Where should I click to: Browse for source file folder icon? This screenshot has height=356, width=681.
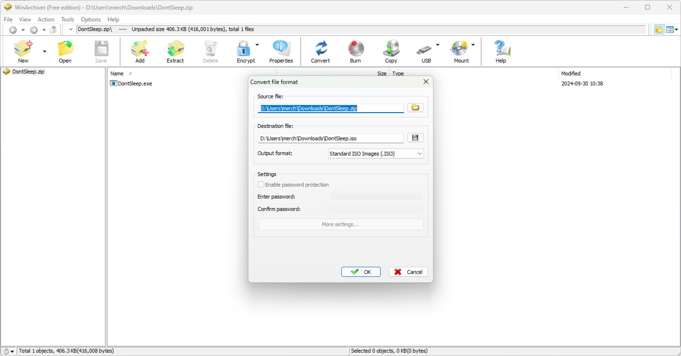(x=415, y=108)
